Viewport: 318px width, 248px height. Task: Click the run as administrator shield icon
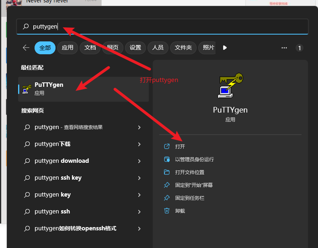(167, 159)
